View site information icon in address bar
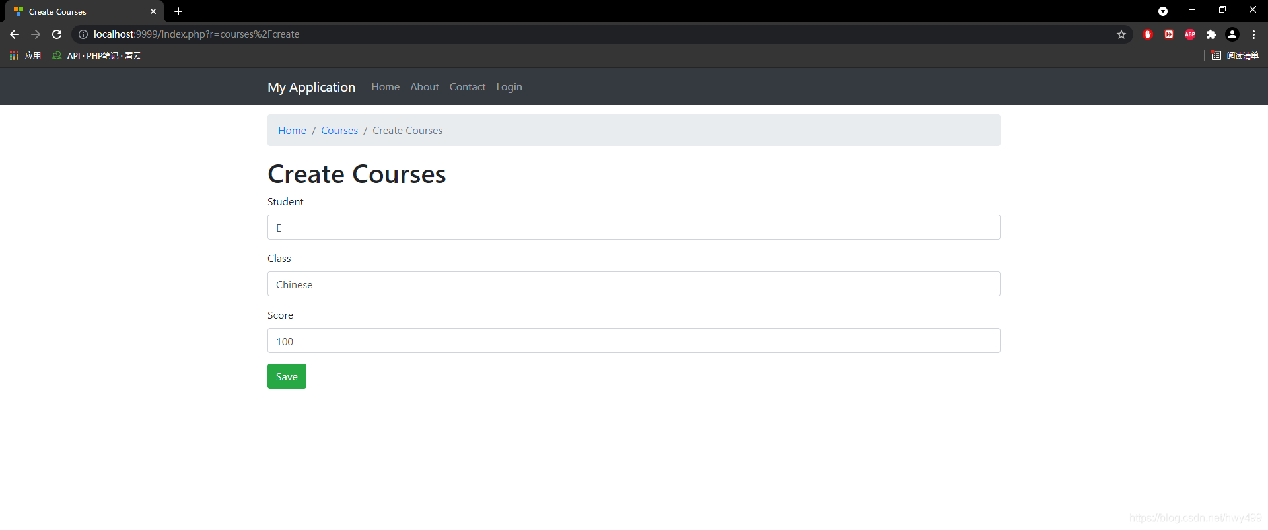This screenshot has width=1268, height=530. (x=83, y=34)
